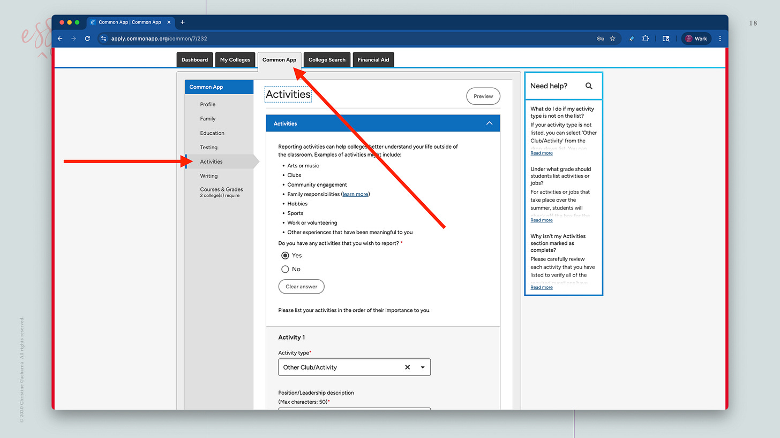Image resolution: width=780 pixels, height=438 pixels.
Task: Click the tab search icon in toolbar
Action: pos(666,39)
